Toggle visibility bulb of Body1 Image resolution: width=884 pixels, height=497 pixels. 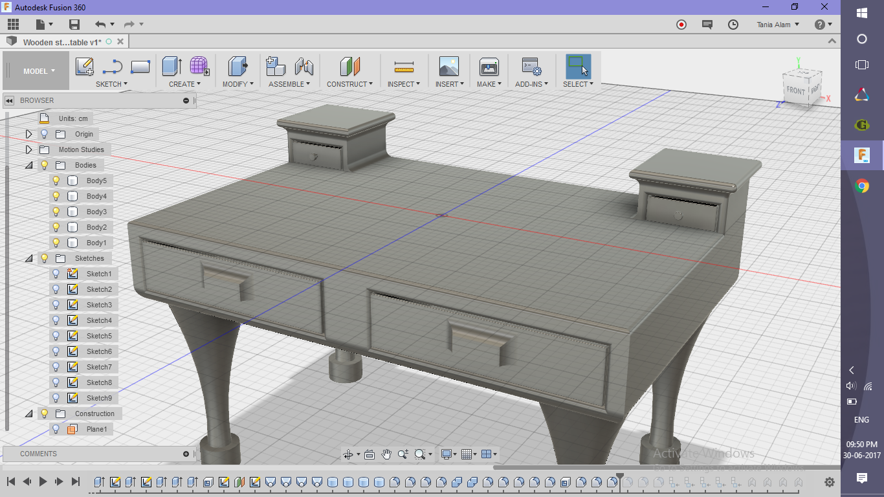(x=56, y=243)
